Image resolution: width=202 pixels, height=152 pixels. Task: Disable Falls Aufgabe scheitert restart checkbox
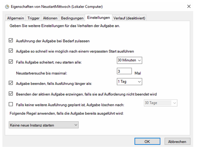click(11, 61)
